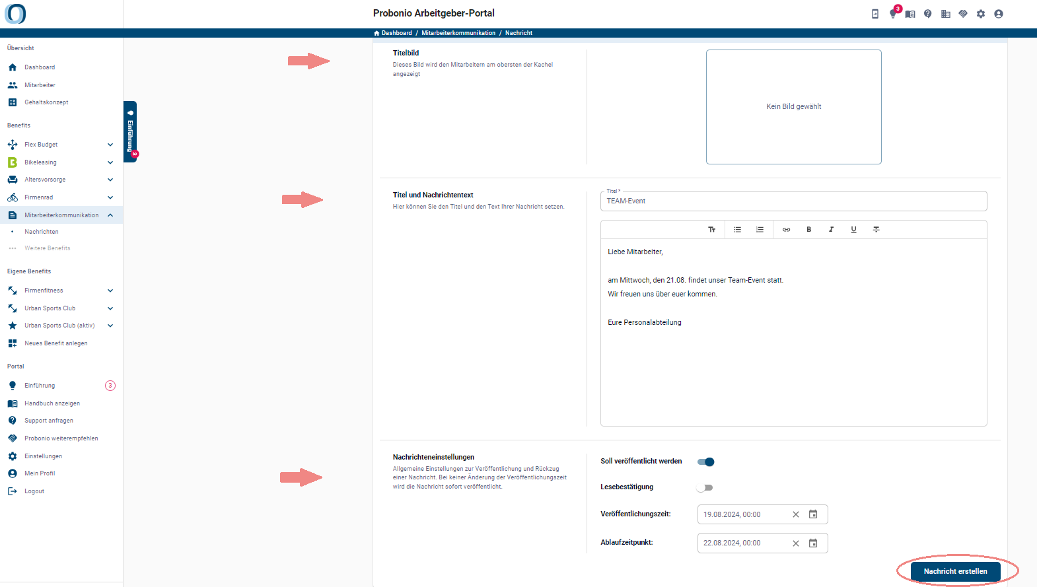Toggle underline formatting in the editor
This screenshot has height=587, width=1037.
tap(854, 230)
